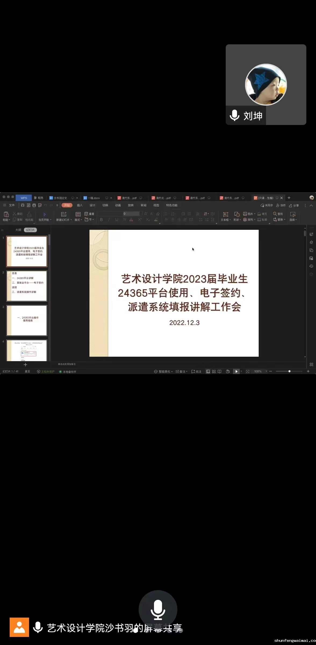Open the 插入 ribbon tab
The height and width of the screenshot is (645, 316).
click(80, 205)
